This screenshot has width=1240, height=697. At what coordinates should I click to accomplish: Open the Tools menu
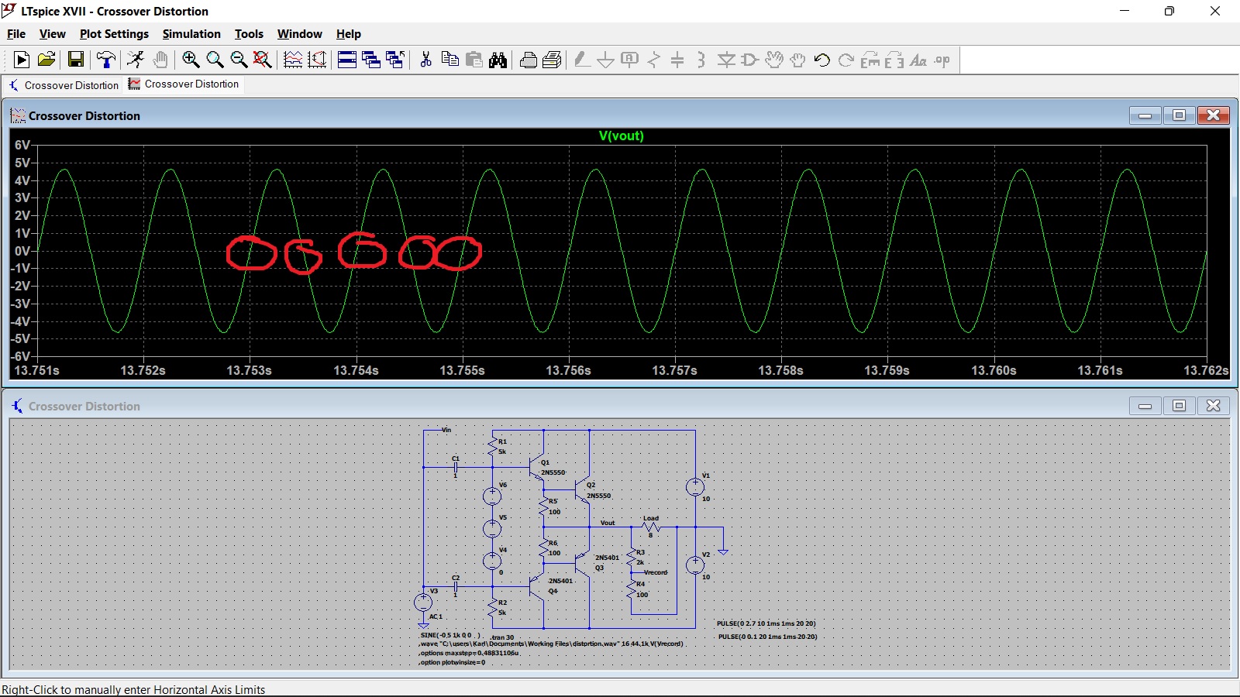coord(249,34)
